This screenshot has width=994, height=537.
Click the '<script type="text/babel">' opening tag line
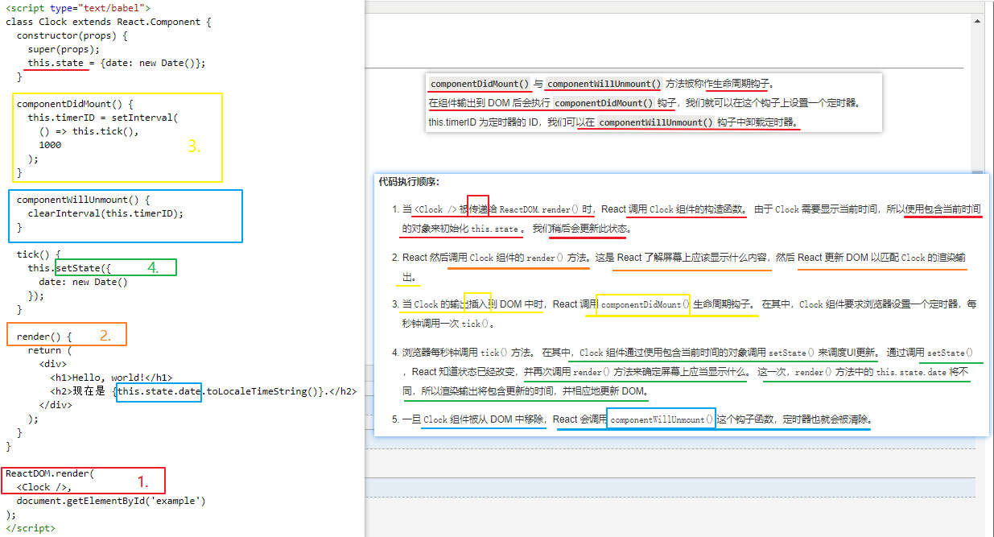pos(78,7)
